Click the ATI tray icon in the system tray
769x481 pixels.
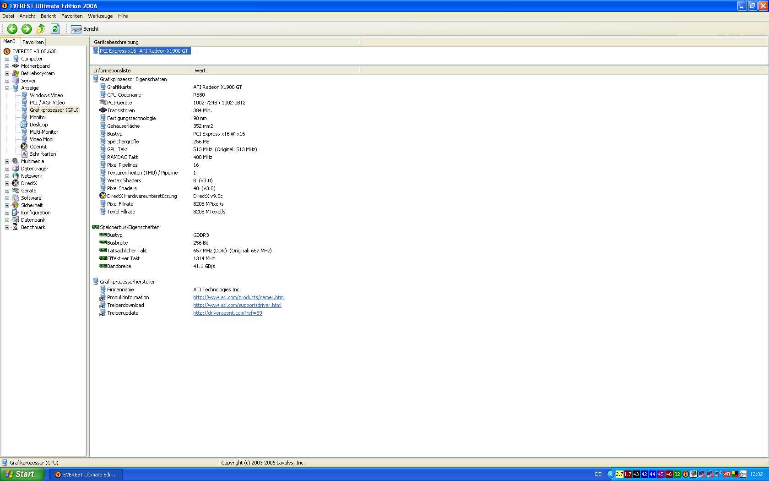coord(727,474)
